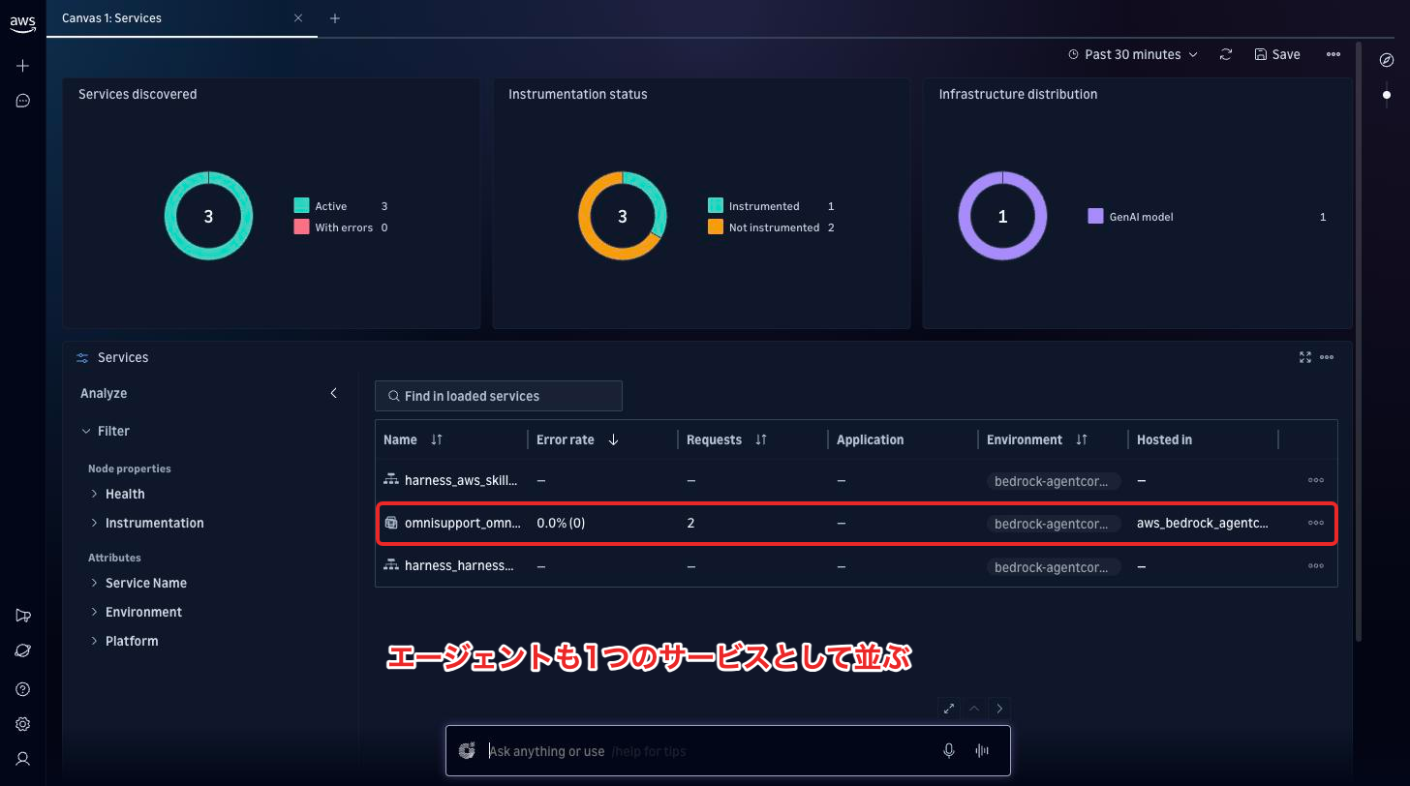Click the planet icon in left sidebar
Screen dimensions: 1410x786
click(23, 650)
